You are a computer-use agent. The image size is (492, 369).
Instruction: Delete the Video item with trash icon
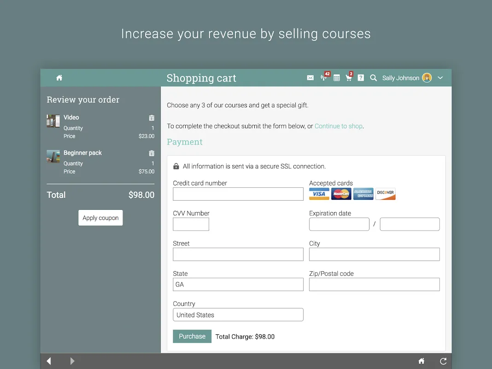pos(152,118)
